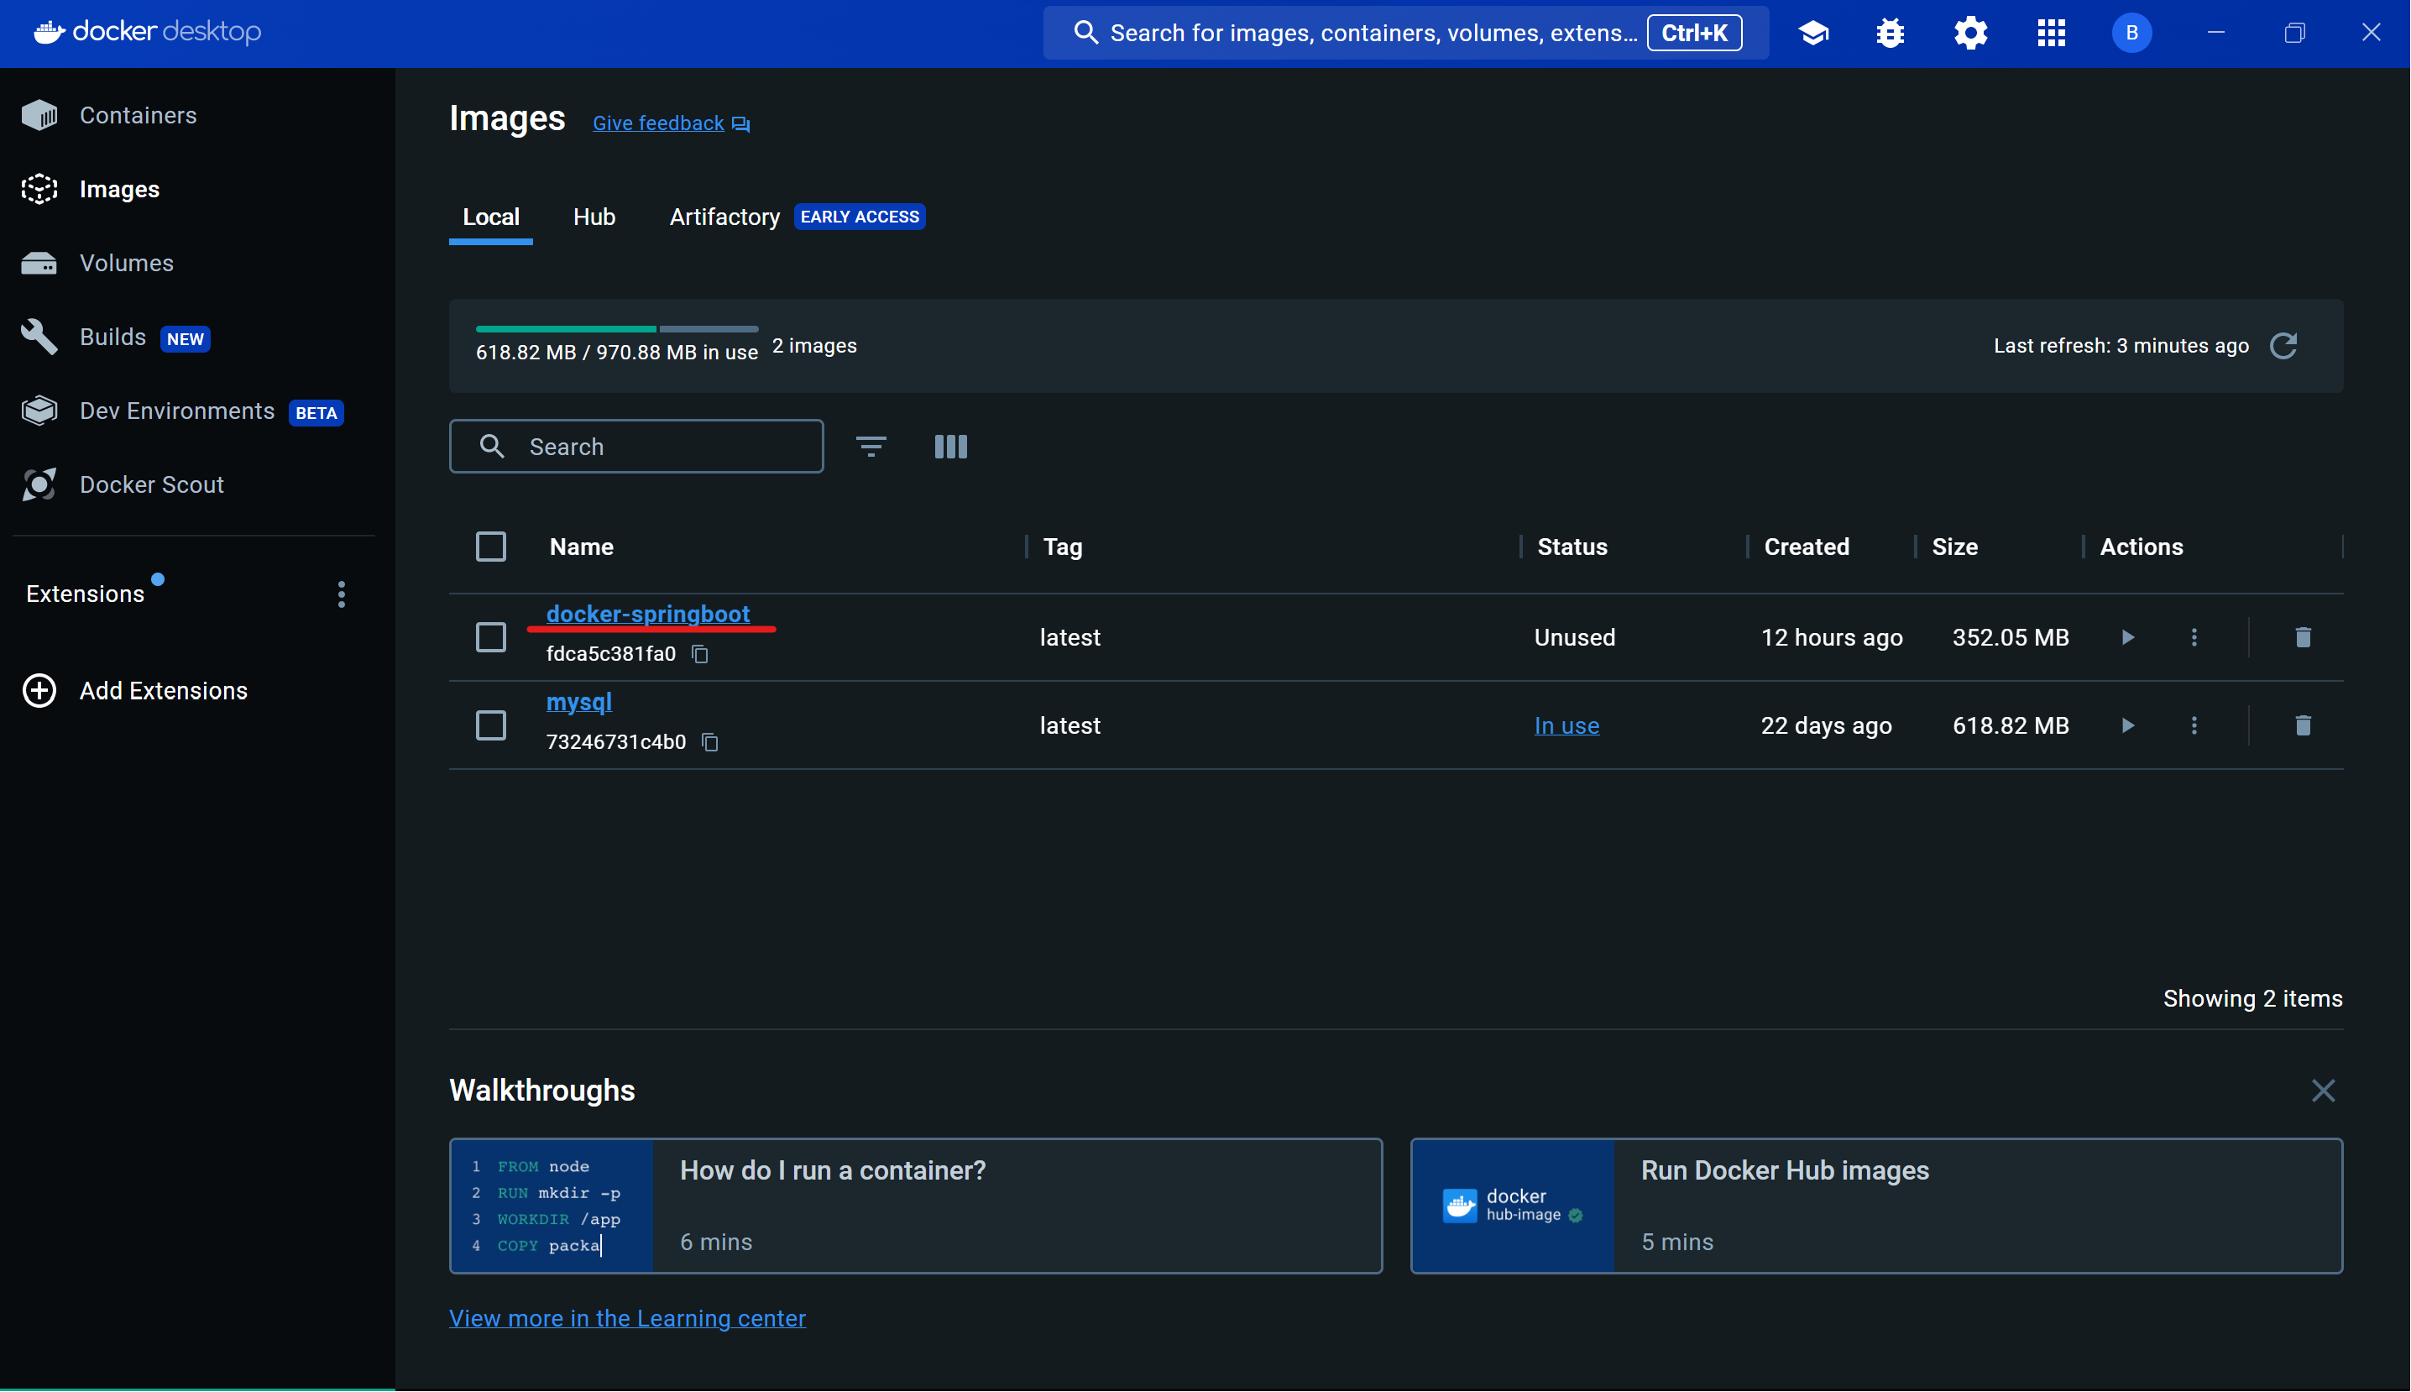Open more actions menu for docker-springboot row

point(2194,638)
